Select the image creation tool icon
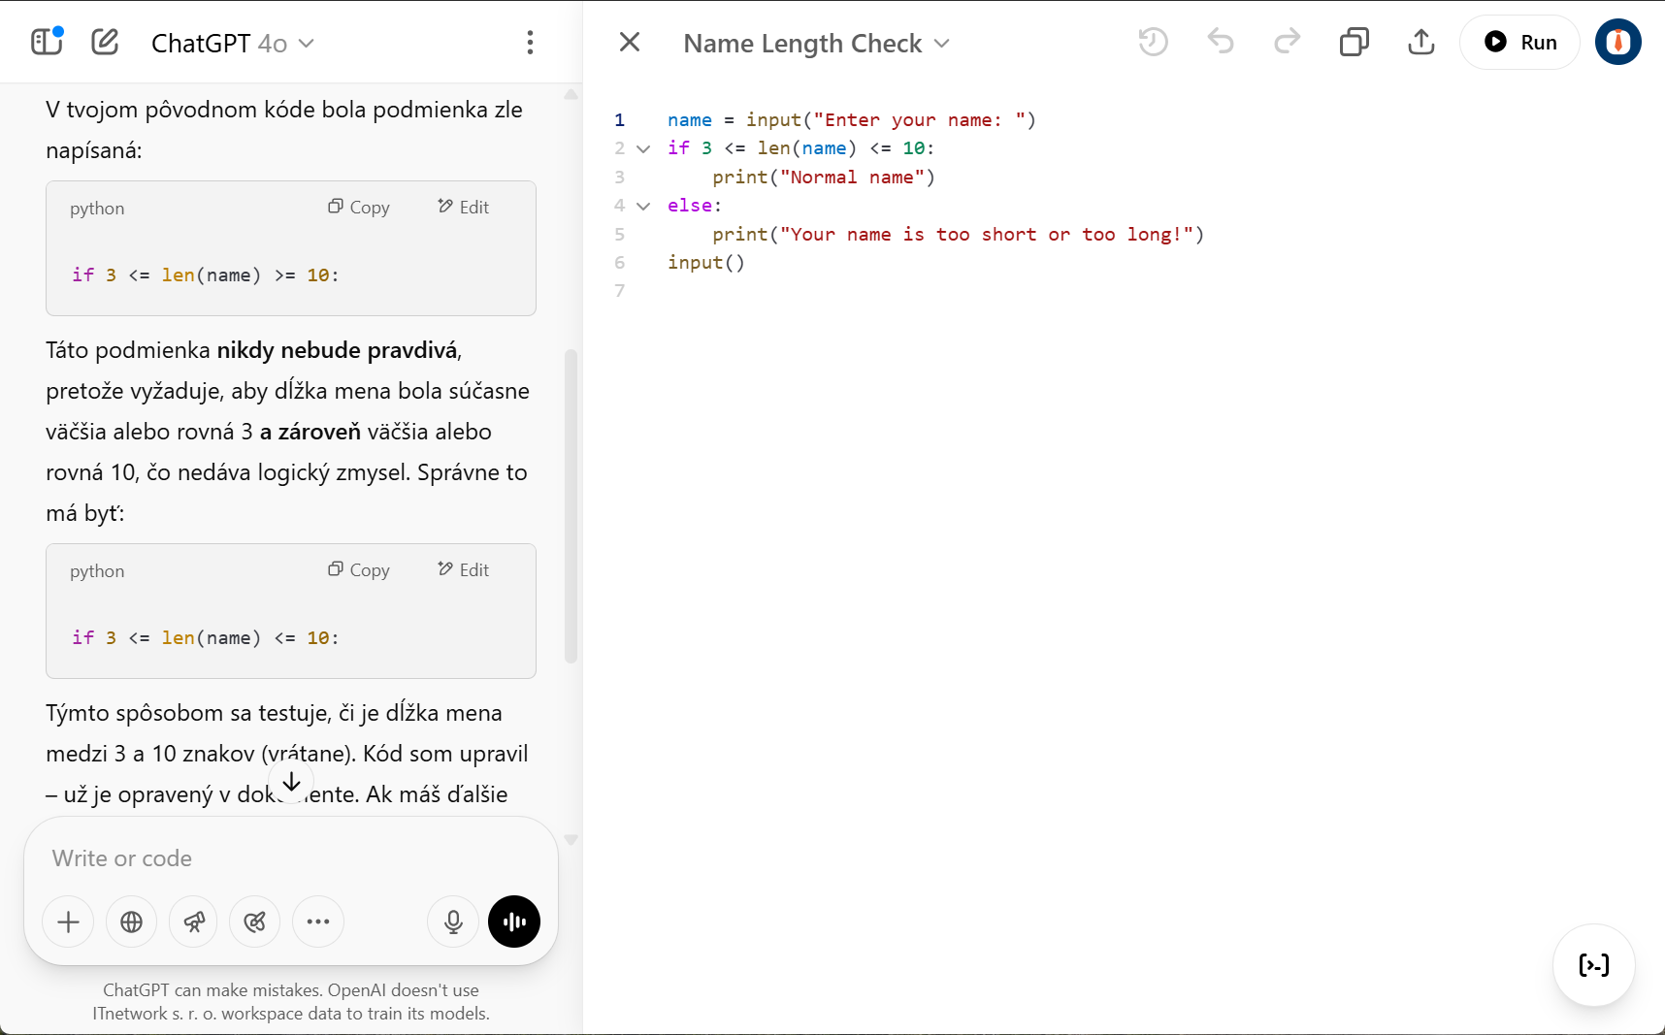This screenshot has width=1665, height=1035. pos(254,922)
